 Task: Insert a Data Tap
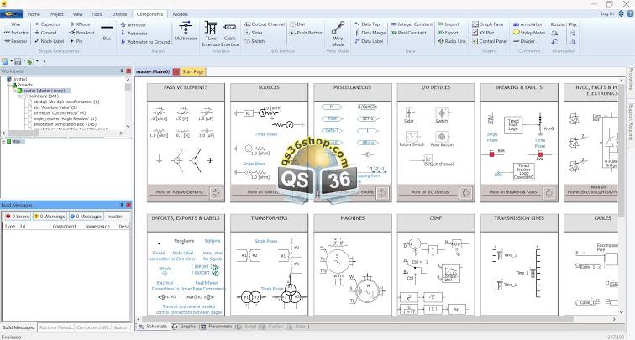367,24
